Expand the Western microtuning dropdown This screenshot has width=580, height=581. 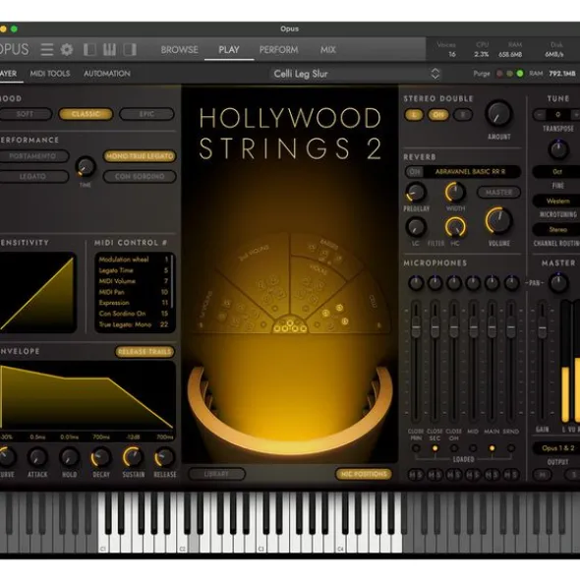click(x=557, y=201)
